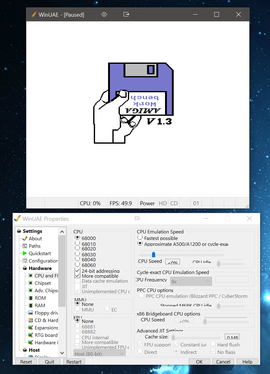Close the WinUAE Properties window
This screenshot has height=374, width=270.
[x=249, y=218]
